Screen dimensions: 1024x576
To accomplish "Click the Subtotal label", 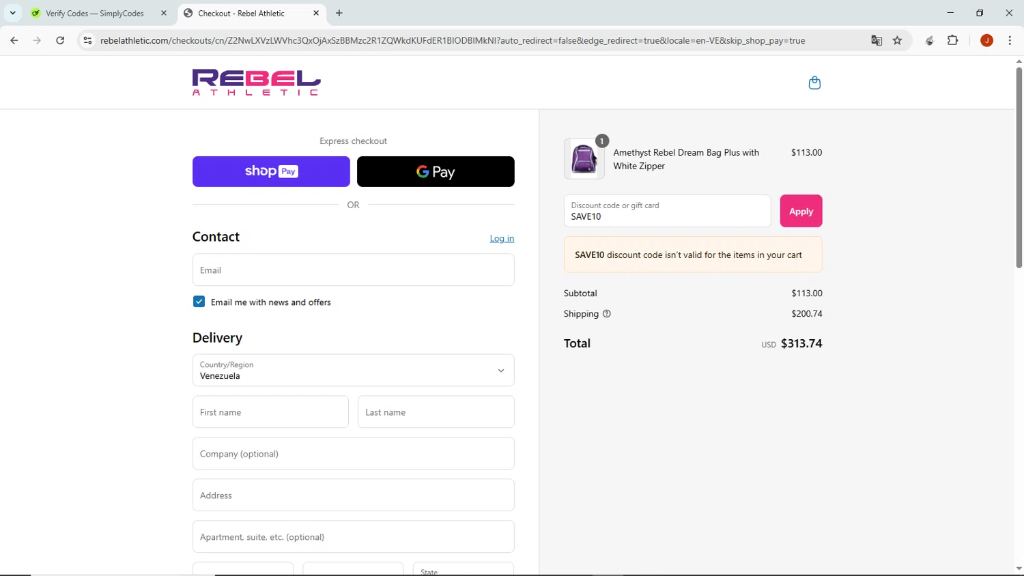I will click(x=580, y=293).
